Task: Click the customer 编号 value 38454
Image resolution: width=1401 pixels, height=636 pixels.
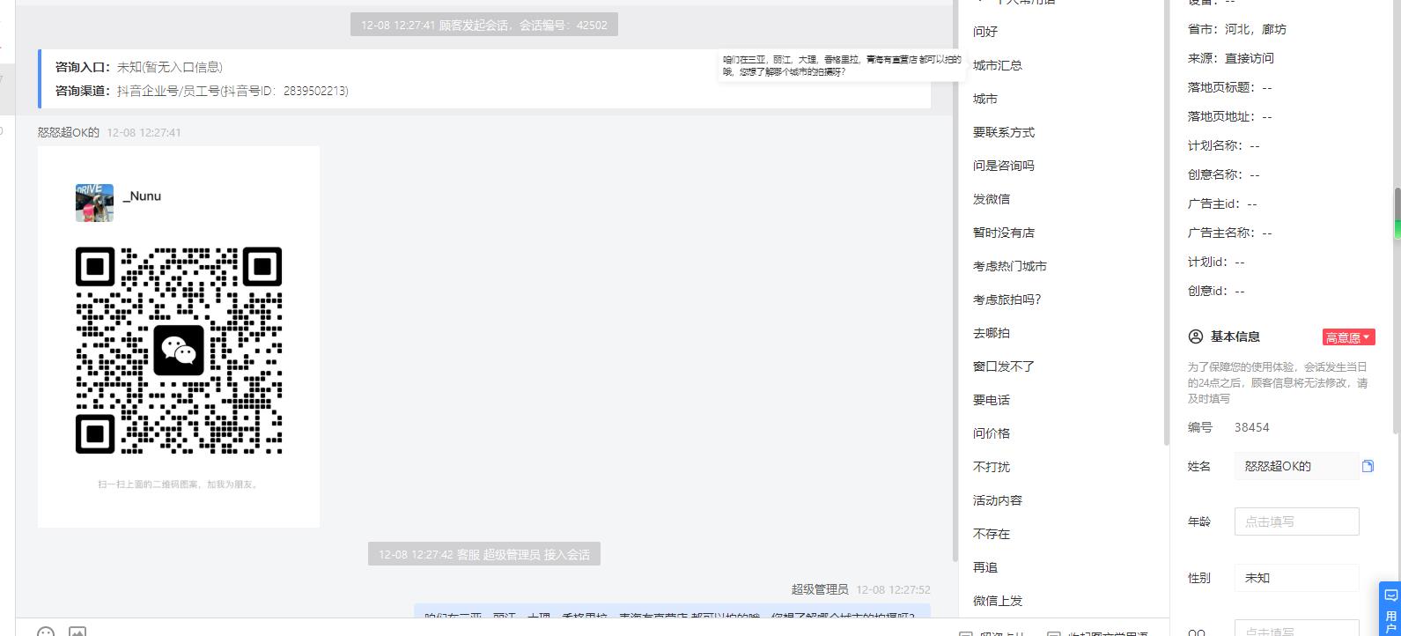Action: click(1251, 427)
